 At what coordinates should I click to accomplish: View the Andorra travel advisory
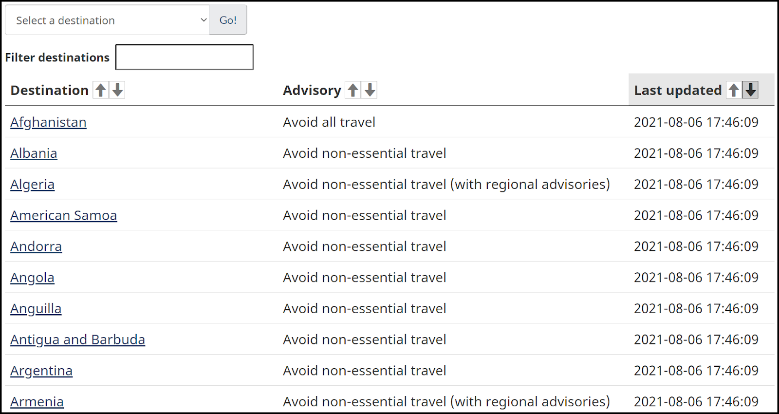click(x=36, y=247)
